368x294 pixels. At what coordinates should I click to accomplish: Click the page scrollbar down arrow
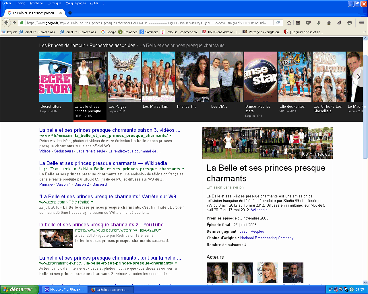[365, 283]
